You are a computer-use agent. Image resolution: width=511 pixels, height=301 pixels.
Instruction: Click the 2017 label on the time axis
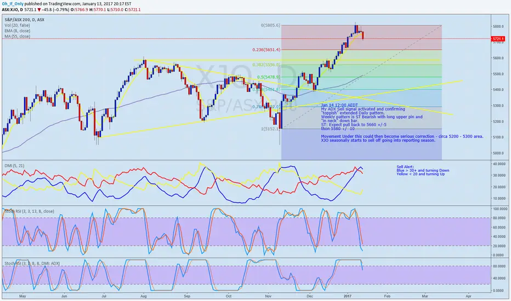(348, 297)
